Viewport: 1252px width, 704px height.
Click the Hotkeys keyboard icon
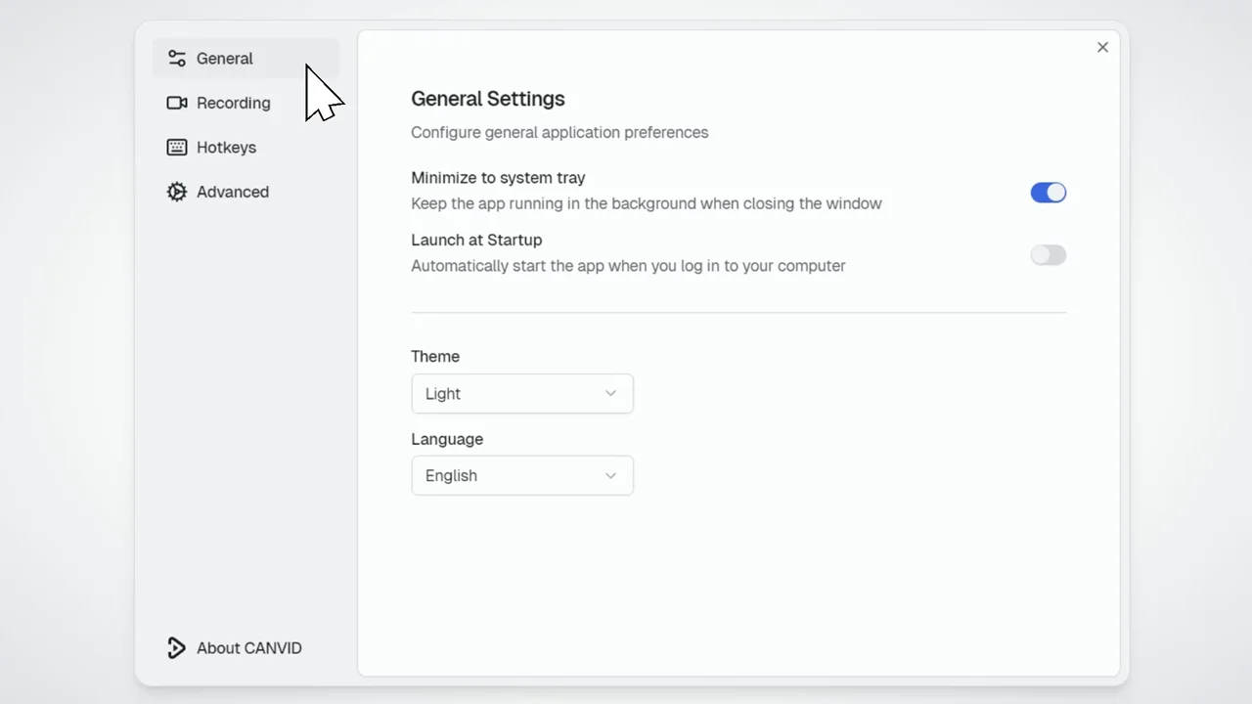click(176, 147)
